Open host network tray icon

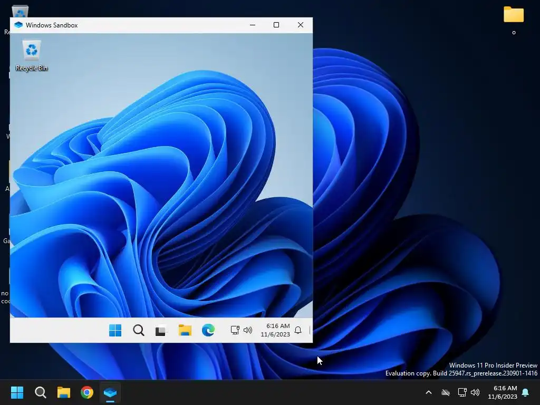click(462, 392)
